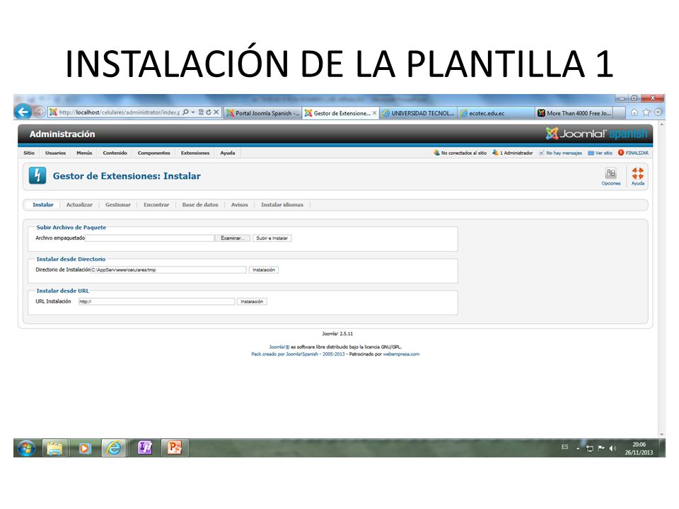Open the Windows Start button
Screen dimensions: 679x509
(26, 448)
